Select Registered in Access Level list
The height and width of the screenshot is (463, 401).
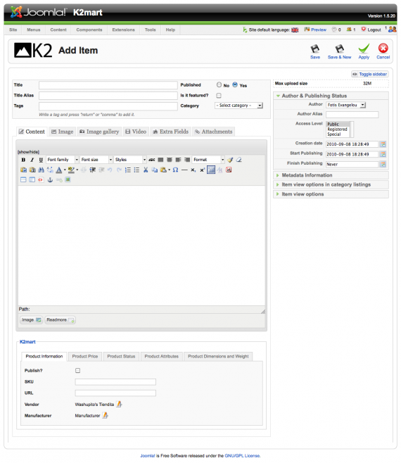pos(338,129)
